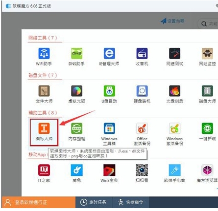Run the 网速测试 speed test

click(174, 57)
